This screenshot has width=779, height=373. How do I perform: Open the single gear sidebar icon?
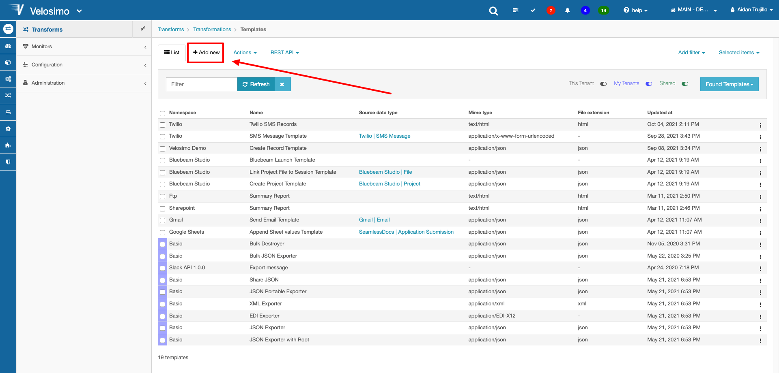(x=8, y=129)
